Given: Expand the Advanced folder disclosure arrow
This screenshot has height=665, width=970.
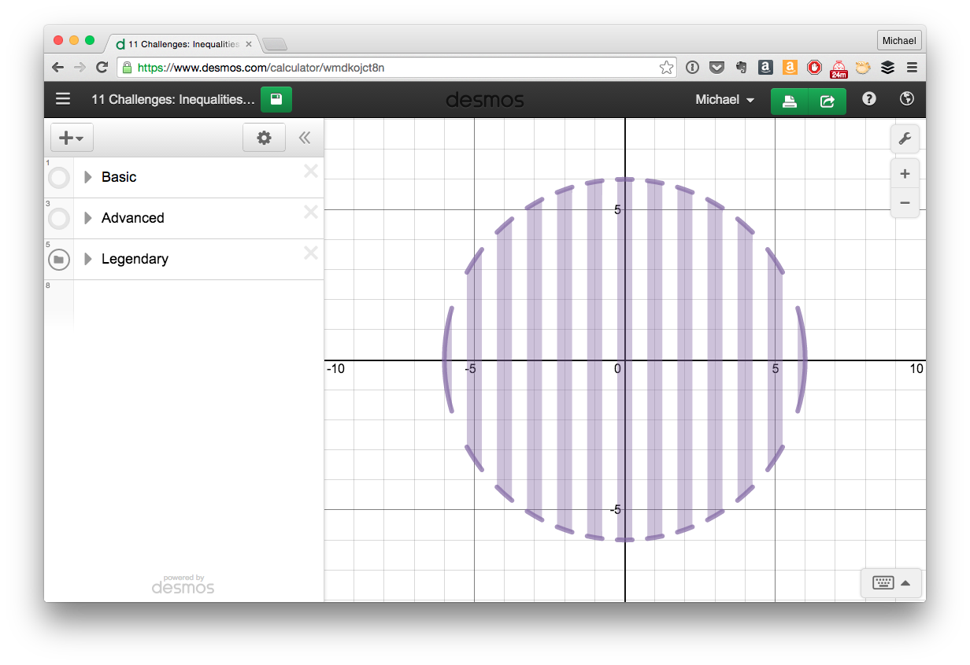Looking at the screenshot, I should (x=87, y=218).
